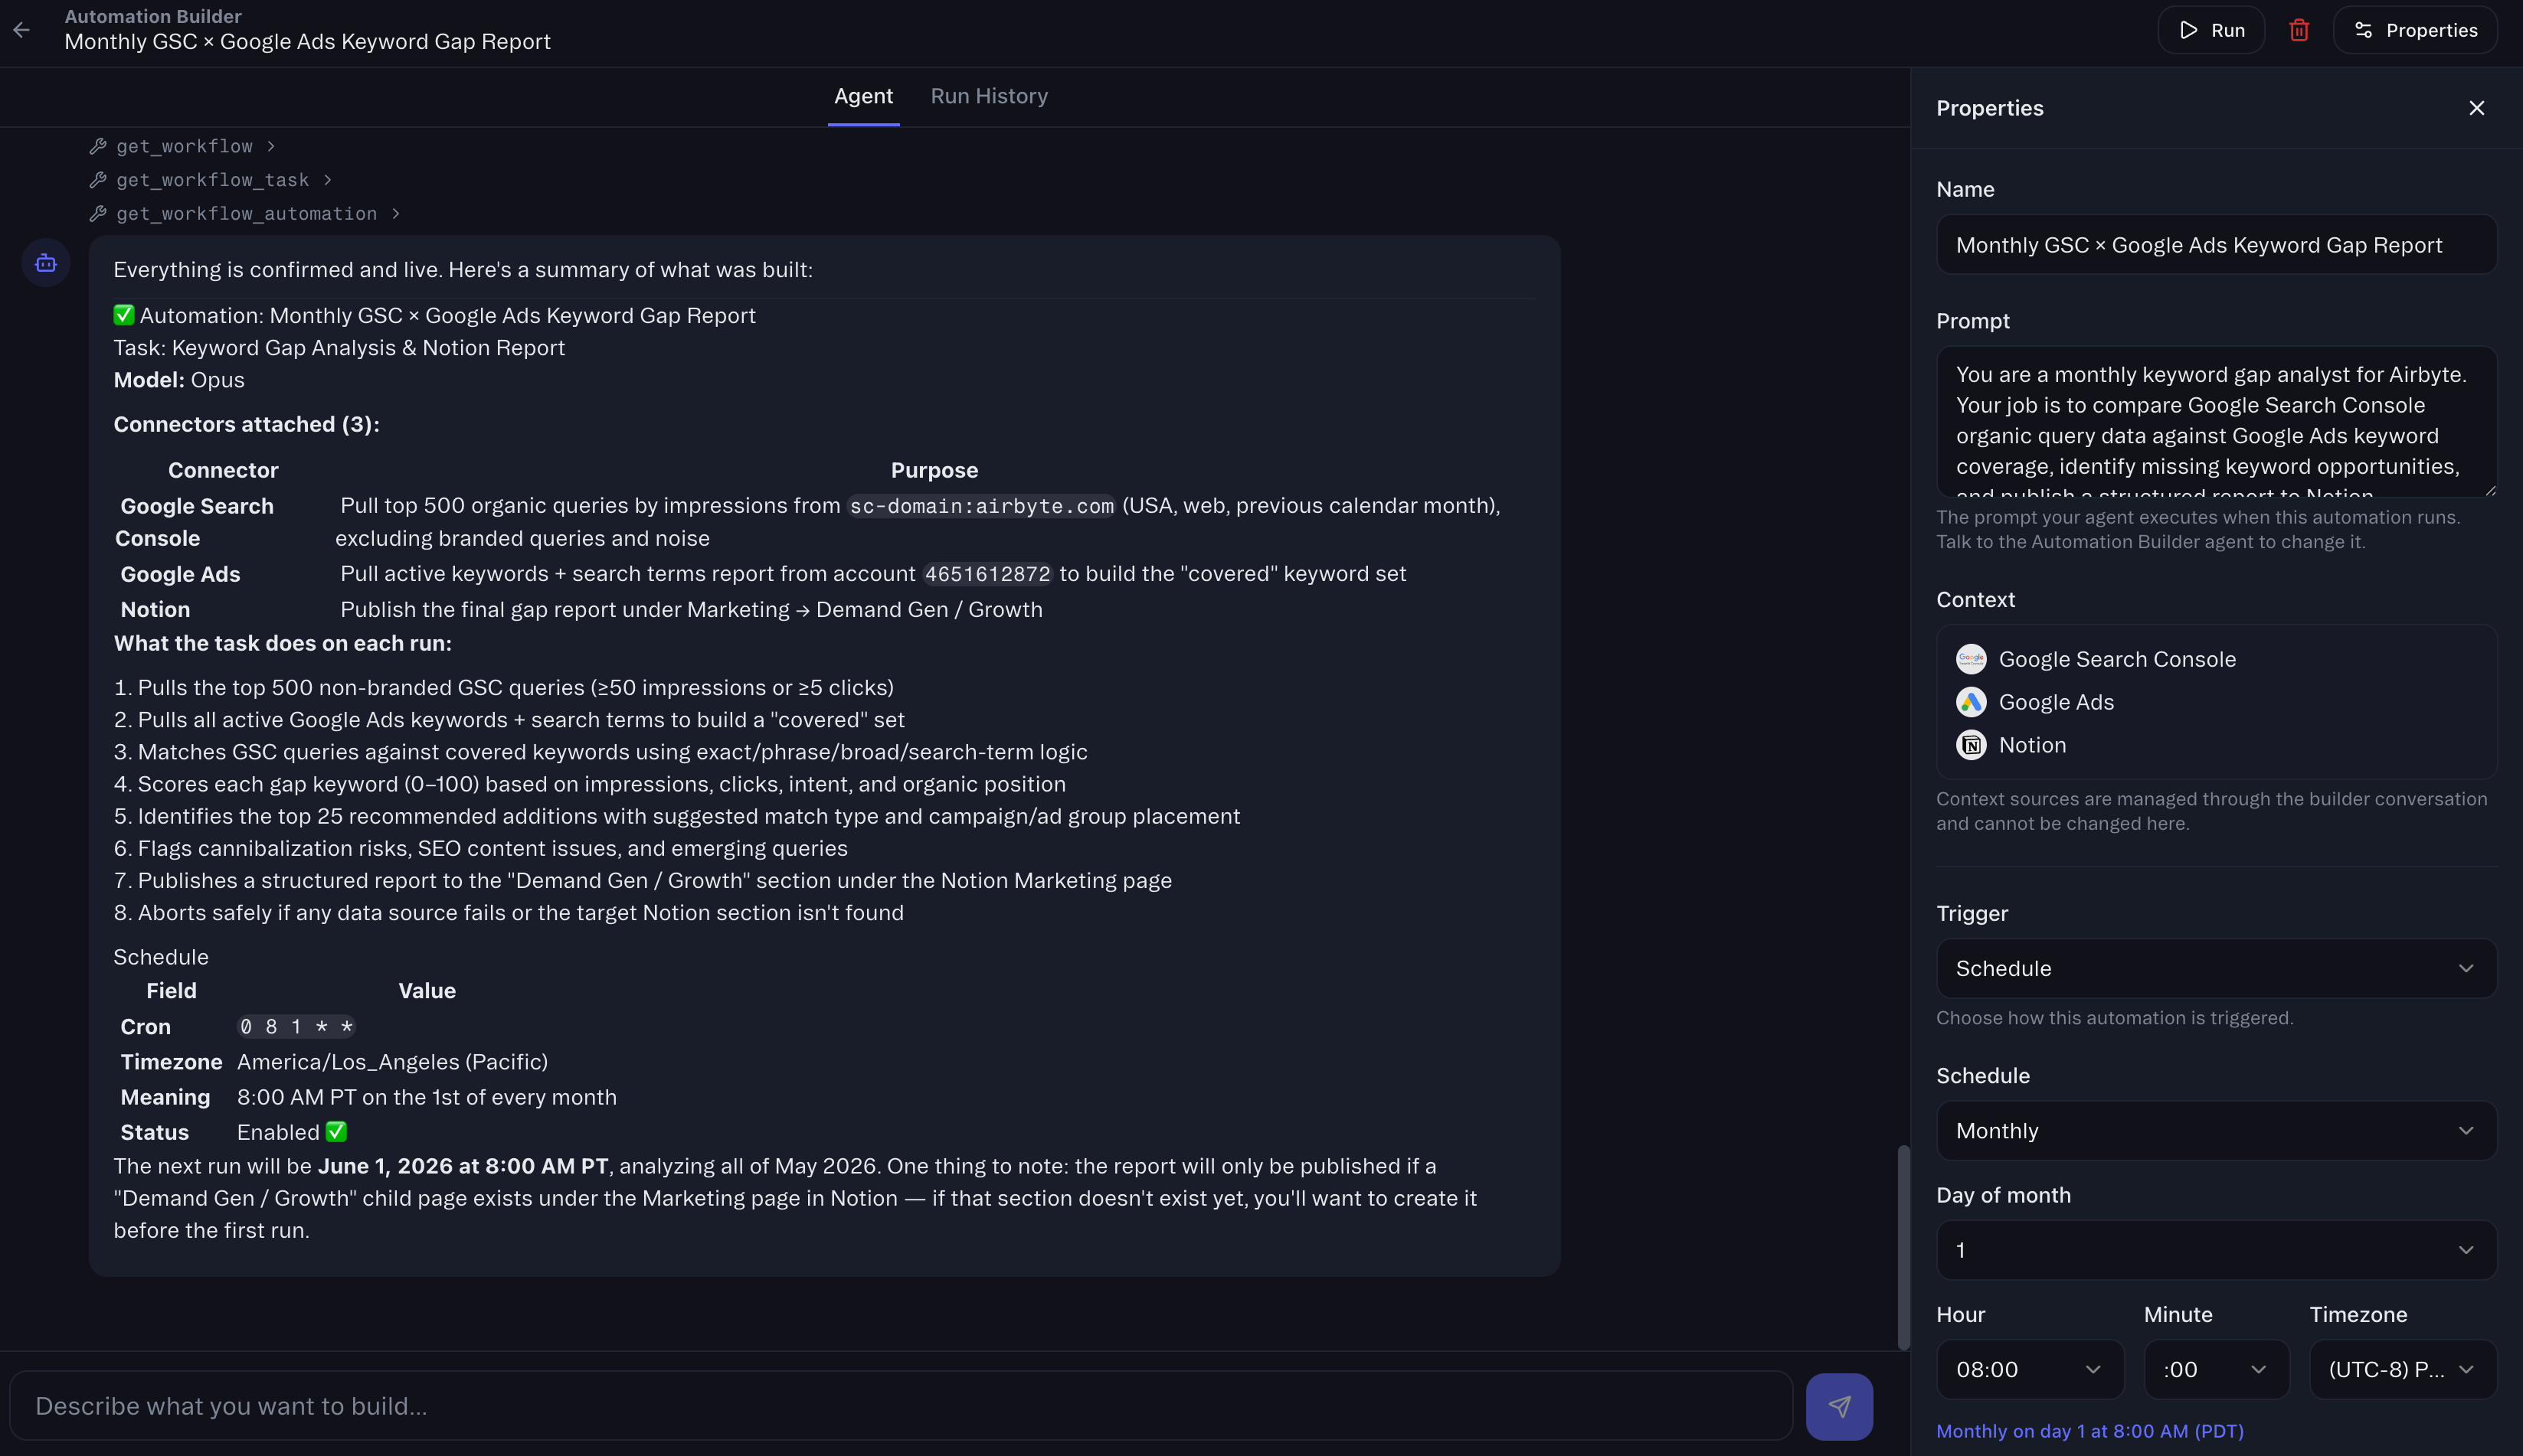Click the Google Ads context icon

(1971, 702)
